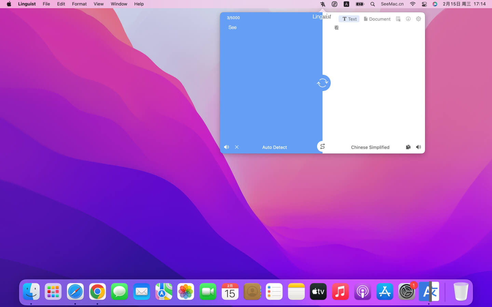Launch System Preferences from the Dock

coord(406,292)
